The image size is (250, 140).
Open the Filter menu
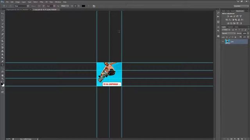41,2
